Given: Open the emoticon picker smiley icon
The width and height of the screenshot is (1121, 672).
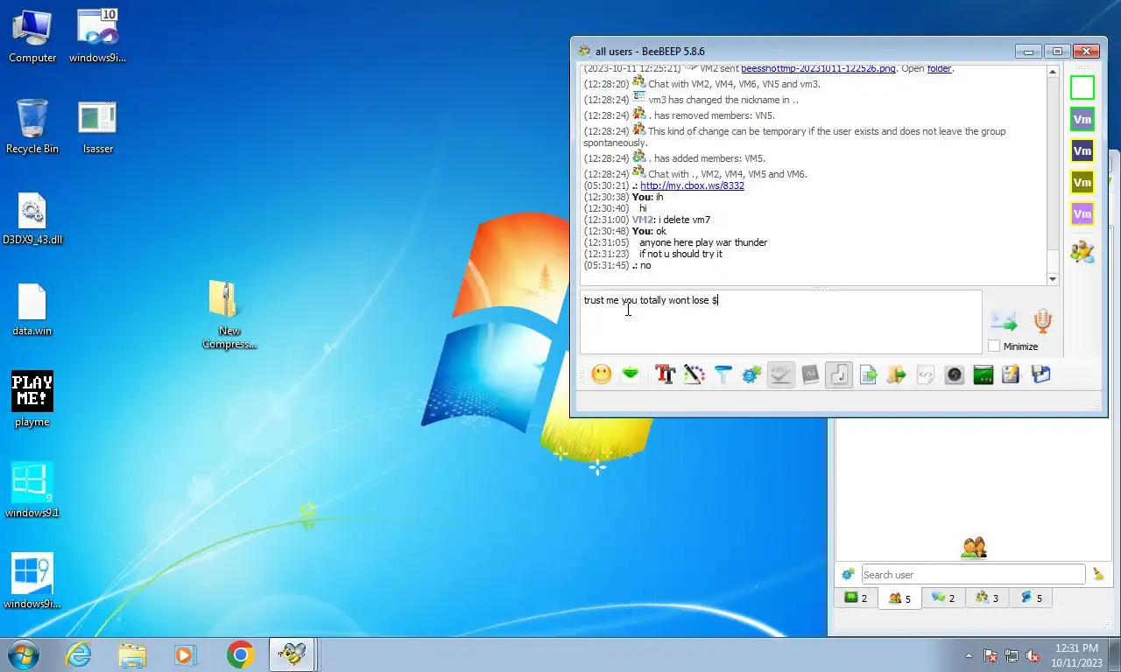Looking at the screenshot, I should (x=602, y=374).
